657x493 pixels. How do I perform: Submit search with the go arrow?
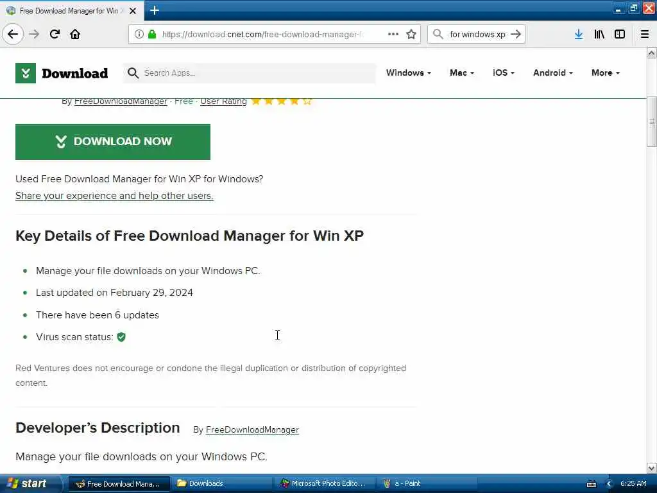(x=516, y=34)
